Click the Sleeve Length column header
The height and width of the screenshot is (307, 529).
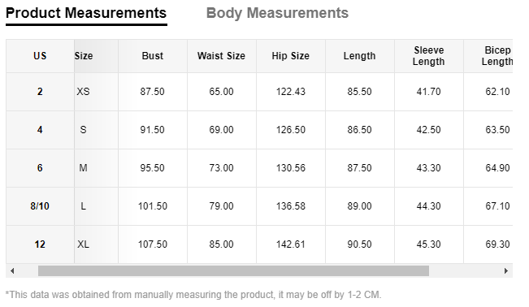pyautogui.click(x=428, y=56)
